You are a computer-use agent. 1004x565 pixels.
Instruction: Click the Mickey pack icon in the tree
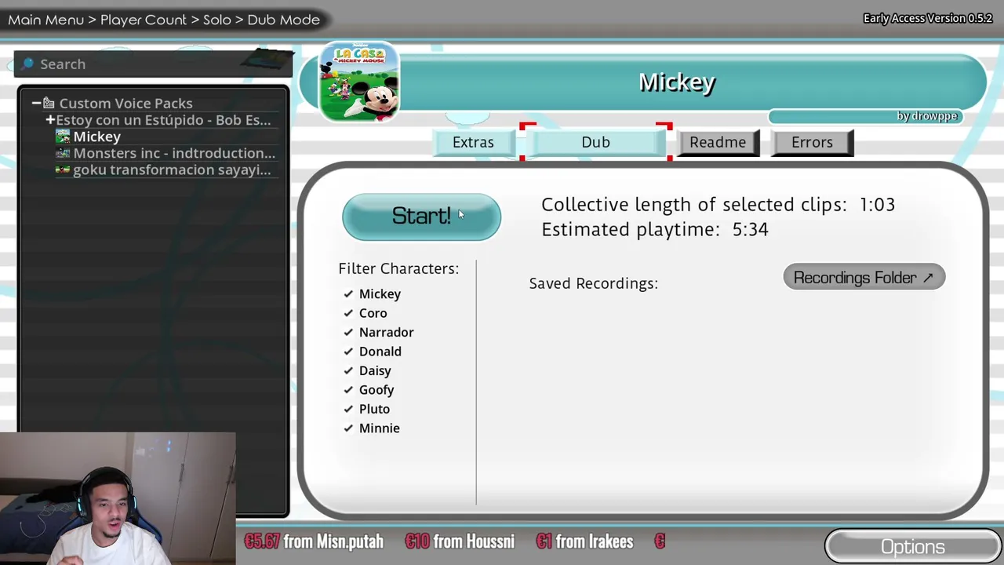point(63,137)
